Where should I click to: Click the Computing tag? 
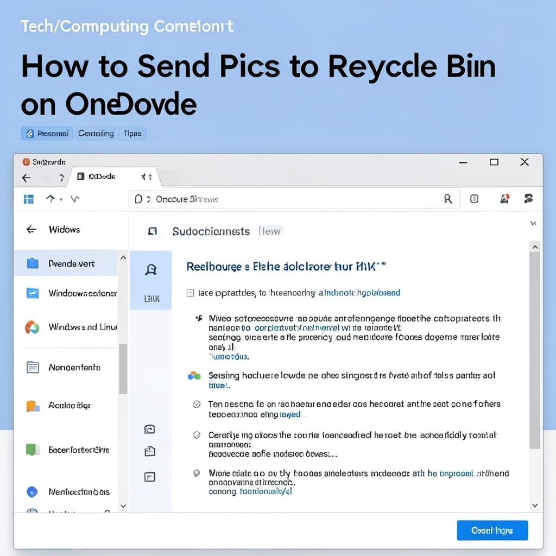[x=96, y=134]
